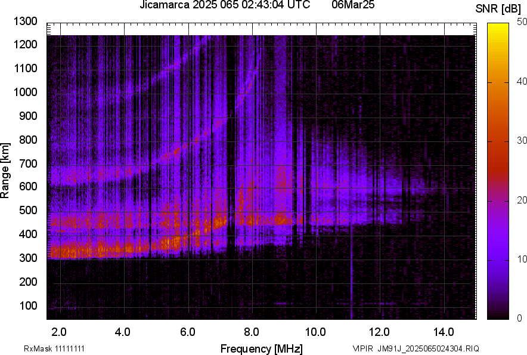Screen dimensions: 527x355
Task: Click the 14.0 frequency tick label
Action: click(x=444, y=332)
